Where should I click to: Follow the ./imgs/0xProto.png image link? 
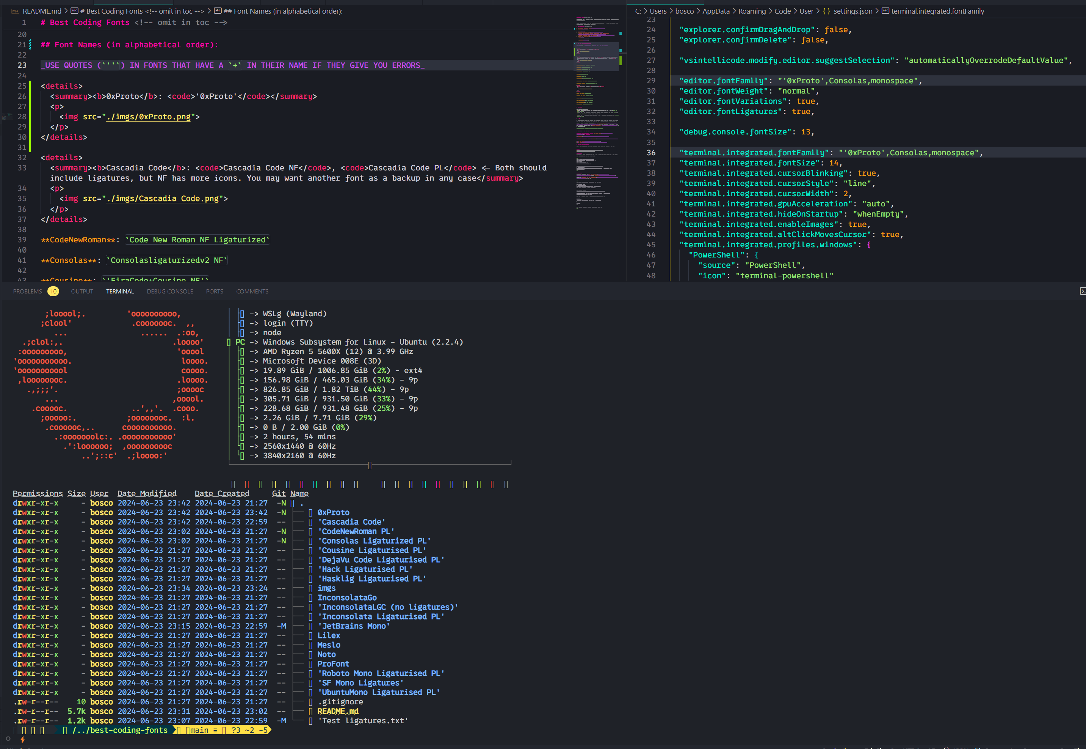[149, 117]
